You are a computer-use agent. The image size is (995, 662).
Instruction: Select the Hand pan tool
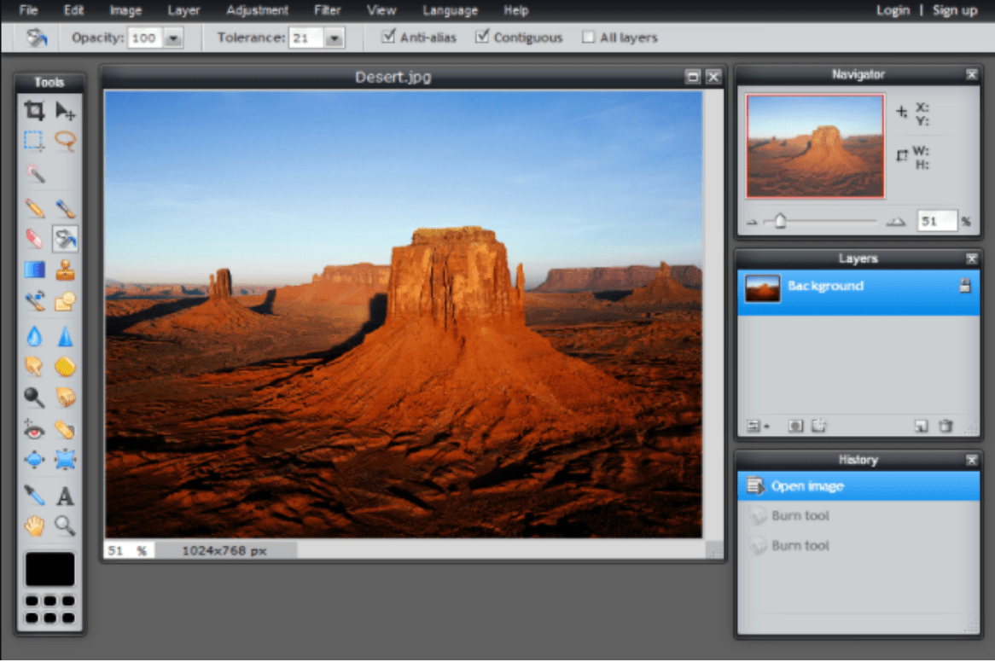(x=34, y=526)
